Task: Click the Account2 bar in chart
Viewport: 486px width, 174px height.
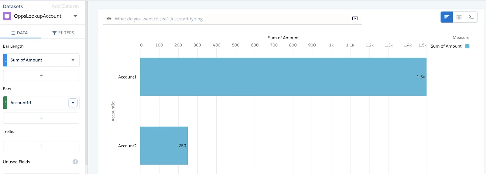Action: click(x=164, y=146)
